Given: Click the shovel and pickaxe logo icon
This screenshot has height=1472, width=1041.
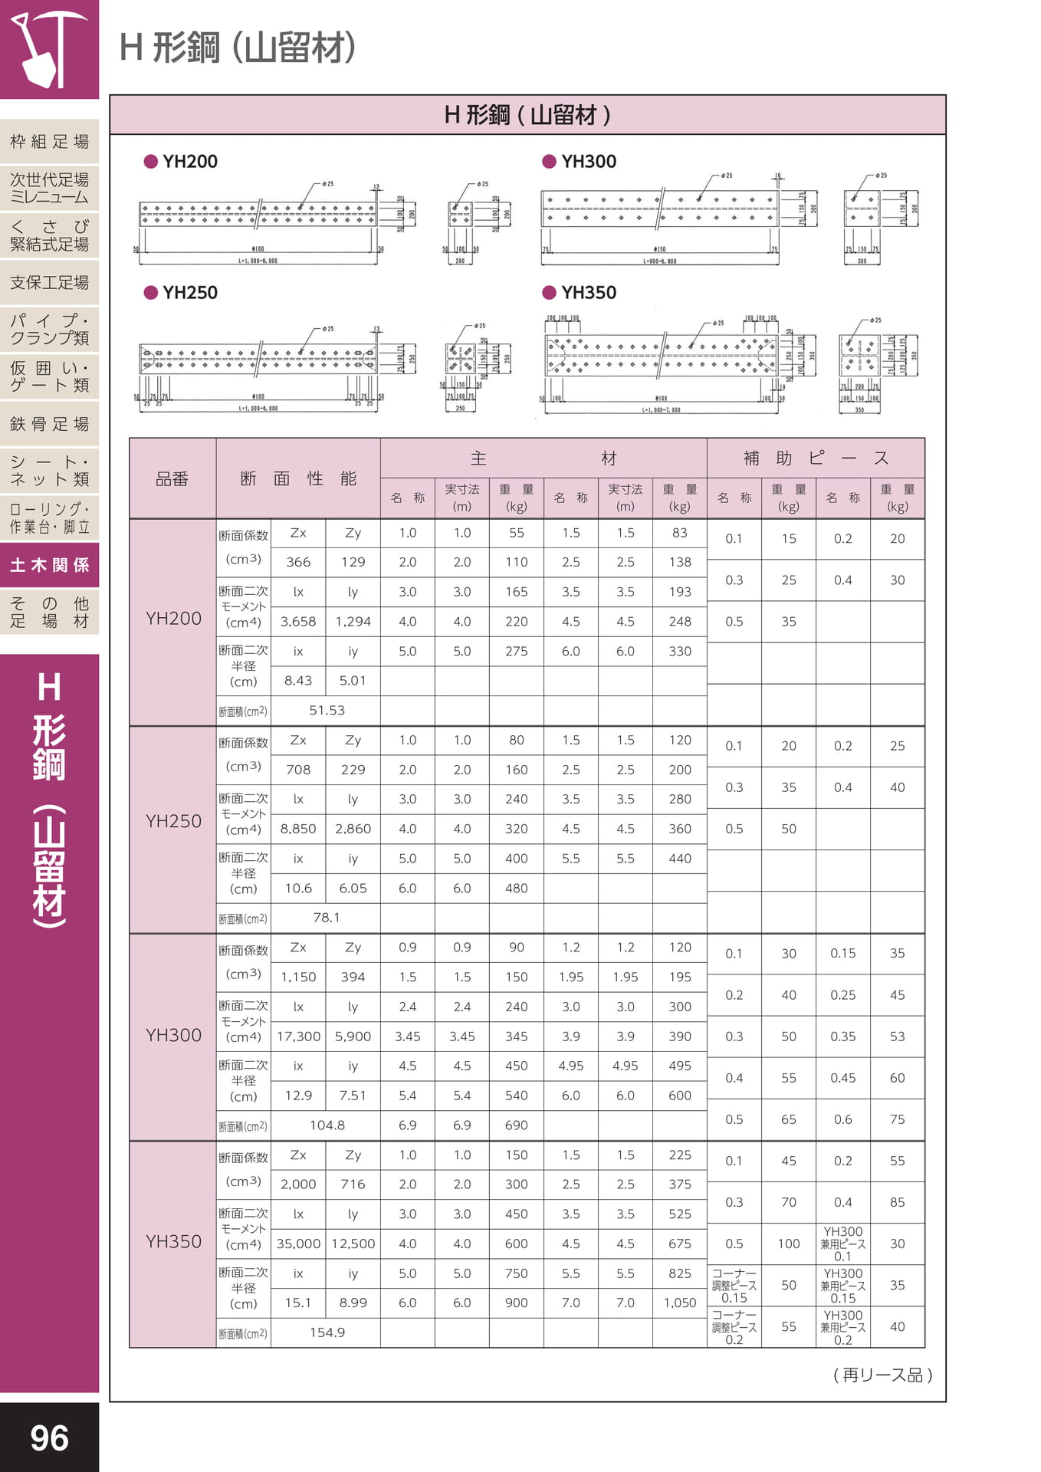Looking at the screenshot, I should 49,49.
